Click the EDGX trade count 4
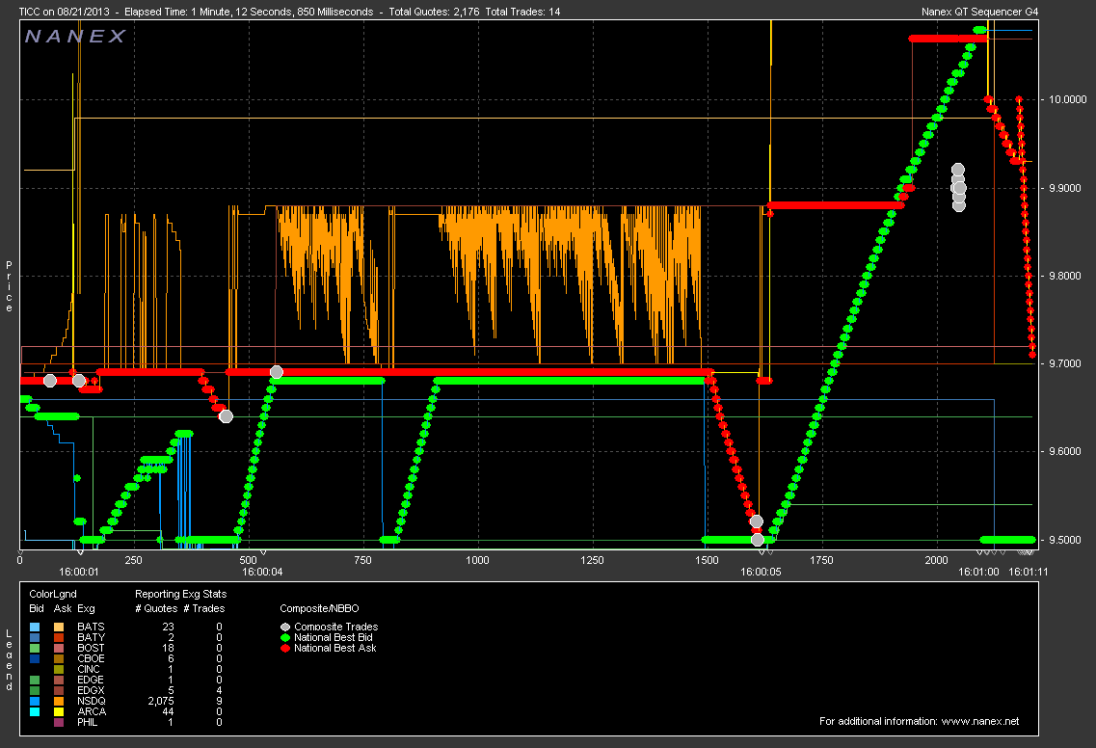Viewport: 1096px width, 748px height. pos(219,690)
